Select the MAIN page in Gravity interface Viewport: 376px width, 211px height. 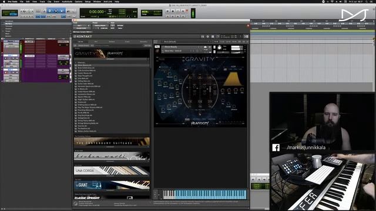pos(187,119)
